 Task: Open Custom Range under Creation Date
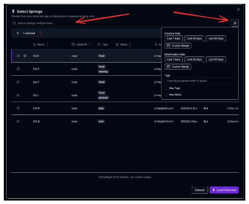pos(178,46)
